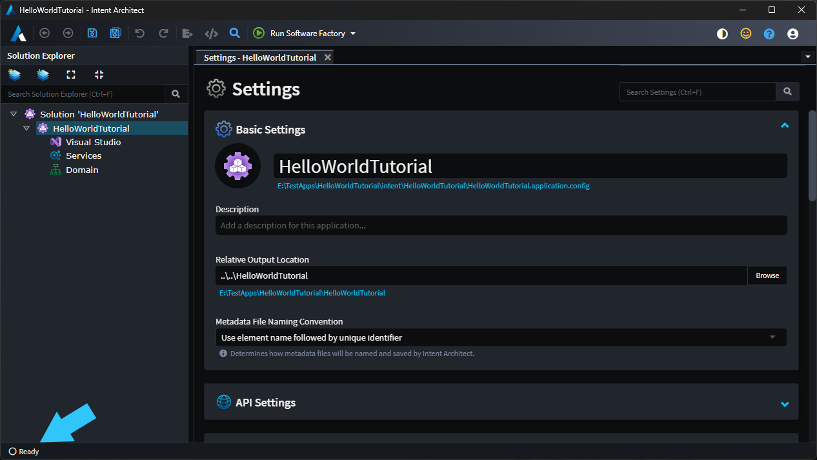Open the Intent Architect logo menu
The width and height of the screenshot is (817, 460).
(x=18, y=34)
